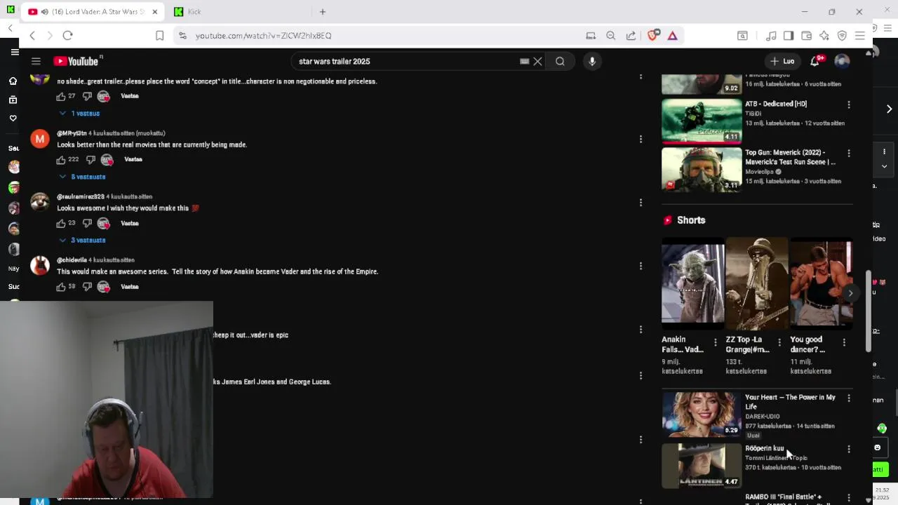Image resolution: width=898 pixels, height=505 pixels.
Task: Click the address bar URL
Action: [264, 36]
